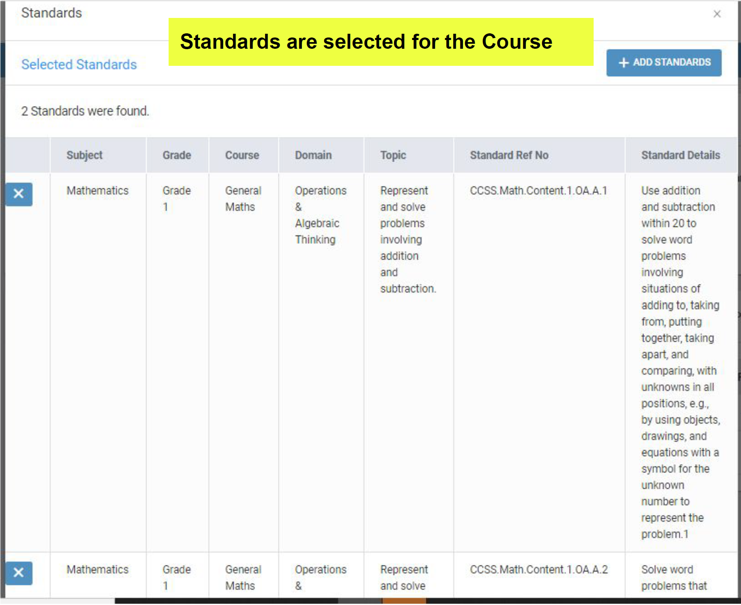
Task: Click the Subject column header
Action: (x=85, y=155)
